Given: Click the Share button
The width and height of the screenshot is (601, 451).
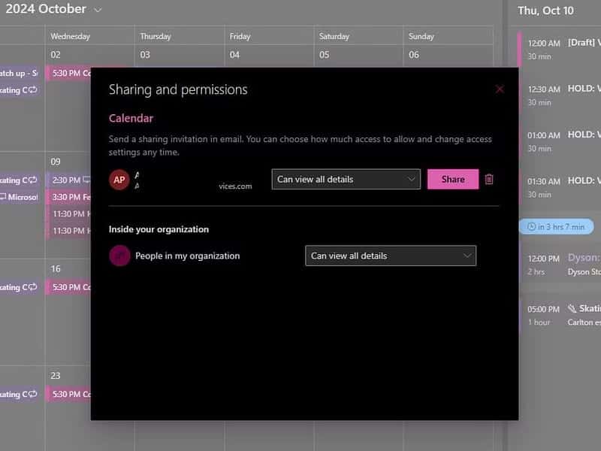Looking at the screenshot, I should [x=453, y=179].
